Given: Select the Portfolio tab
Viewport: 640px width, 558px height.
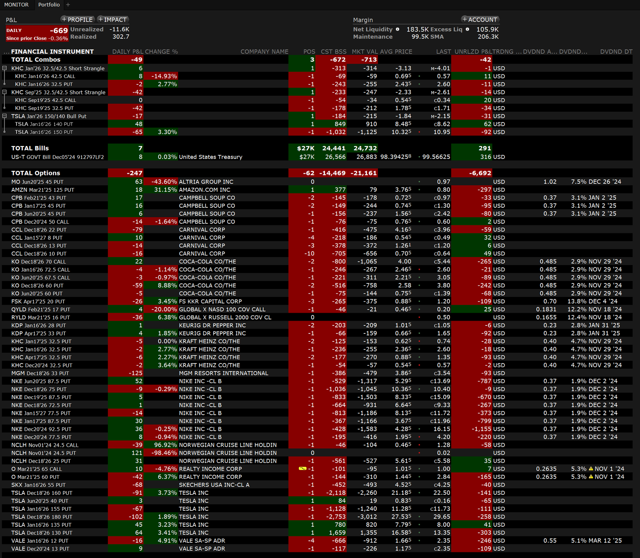Looking at the screenshot, I should pyautogui.click(x=49, y=5).
